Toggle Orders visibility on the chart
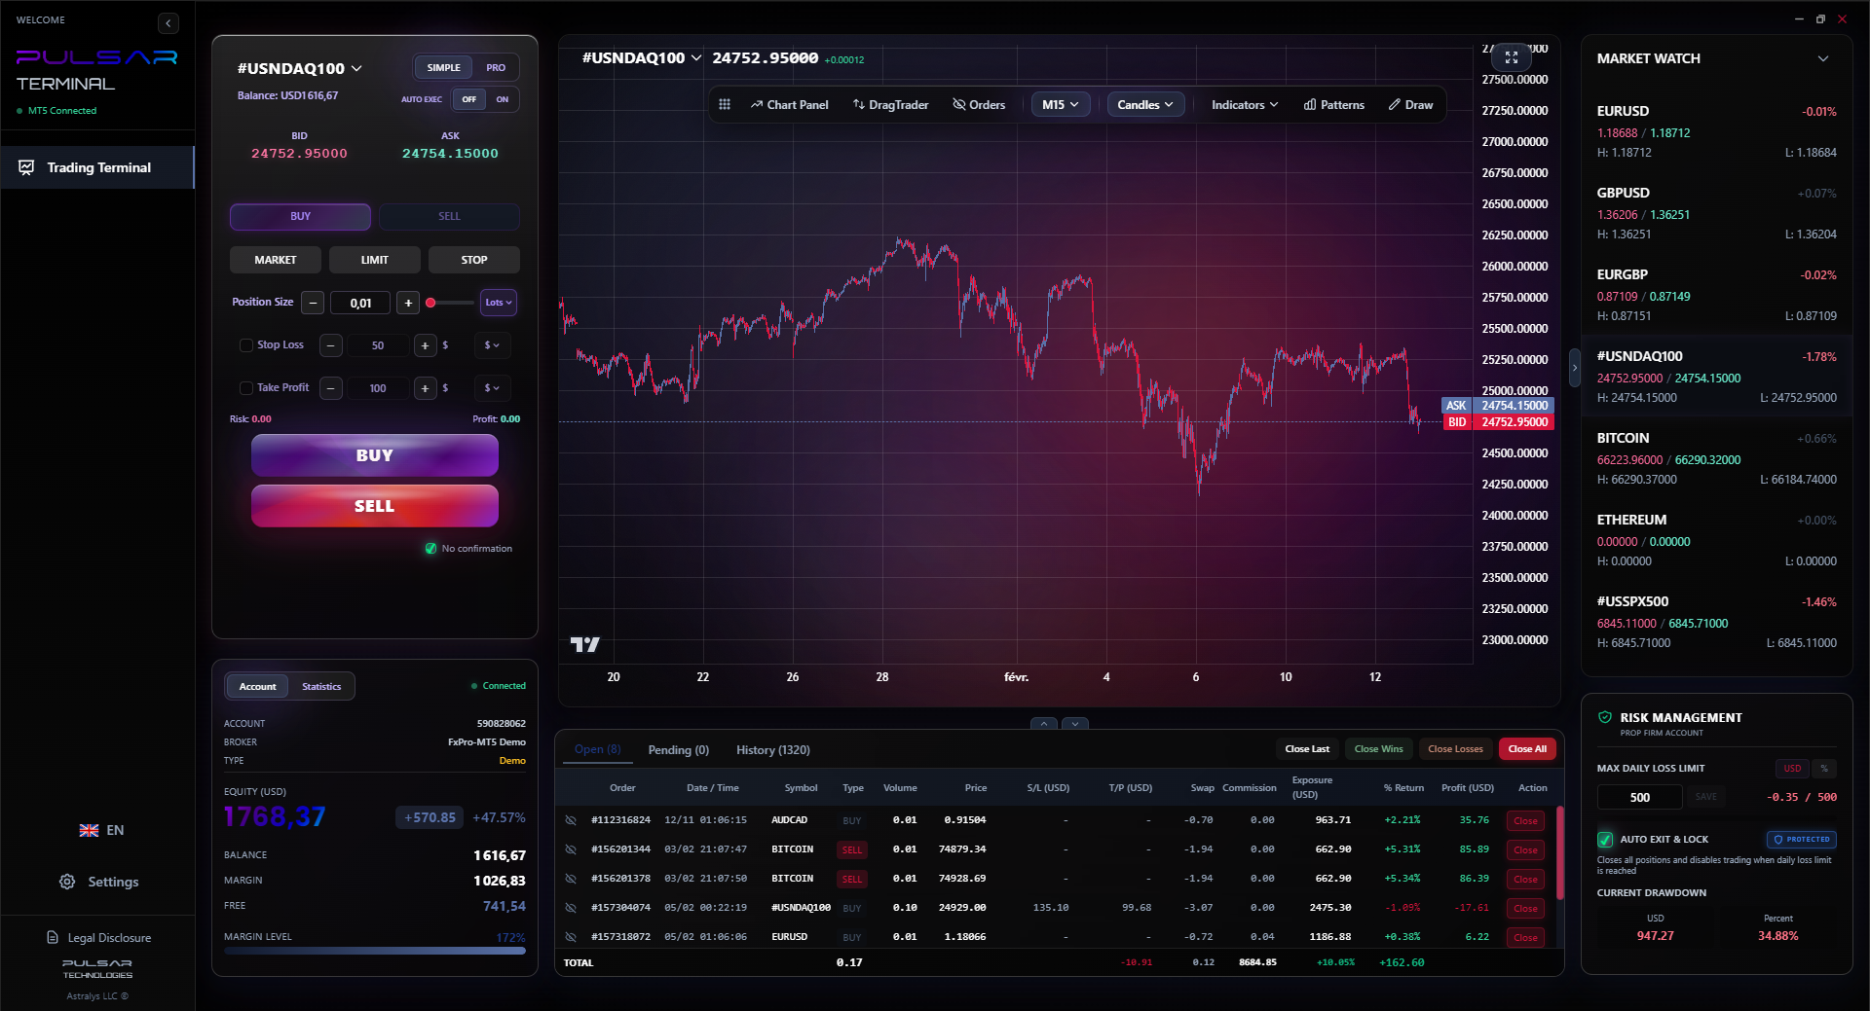The image size is (1870, 1011). (979, 104)
